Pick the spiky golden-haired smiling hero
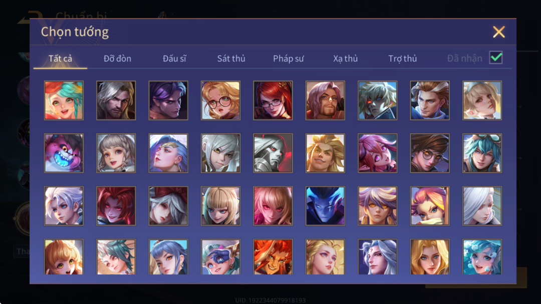Viewport: 541px width, 304px height. (x=325, y=153)
